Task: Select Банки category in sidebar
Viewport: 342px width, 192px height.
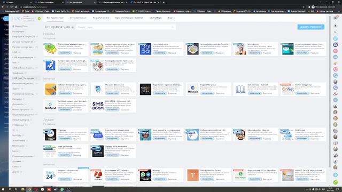Action: click(x=15, y=151)
